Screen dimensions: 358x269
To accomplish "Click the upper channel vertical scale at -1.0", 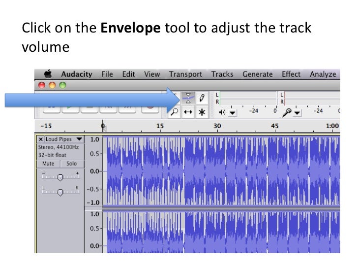I will [x=93, y=203].
